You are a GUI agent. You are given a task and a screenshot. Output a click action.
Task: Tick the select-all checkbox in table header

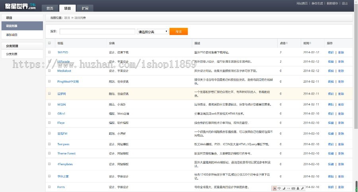click(x=49, y=43)
